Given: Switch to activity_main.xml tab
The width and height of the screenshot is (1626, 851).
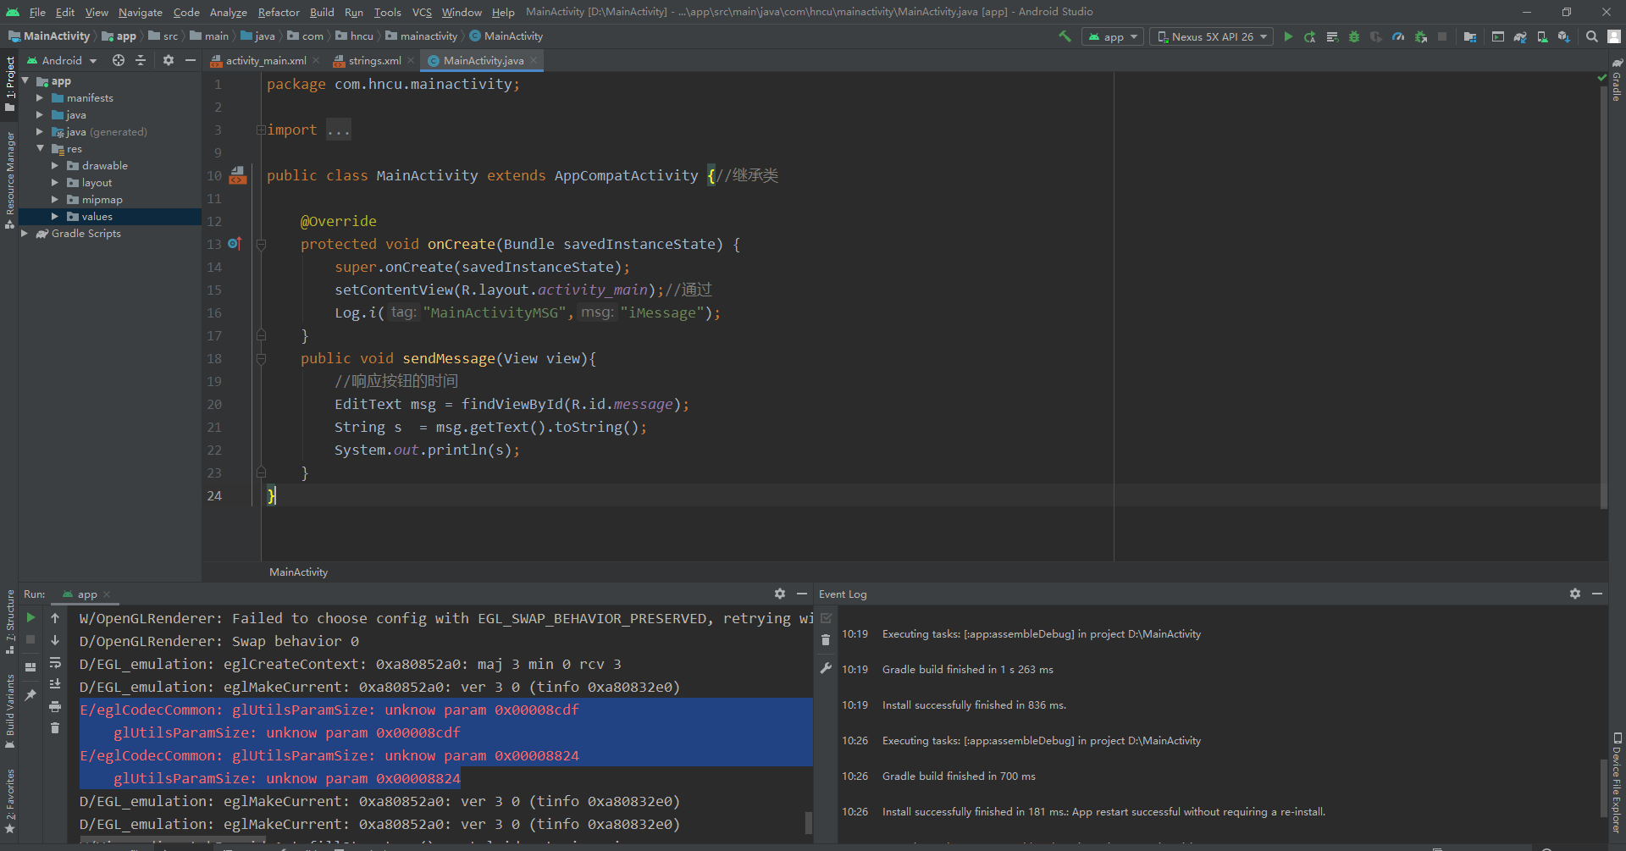Looking at the screenshot, I should tap(266, 60).
